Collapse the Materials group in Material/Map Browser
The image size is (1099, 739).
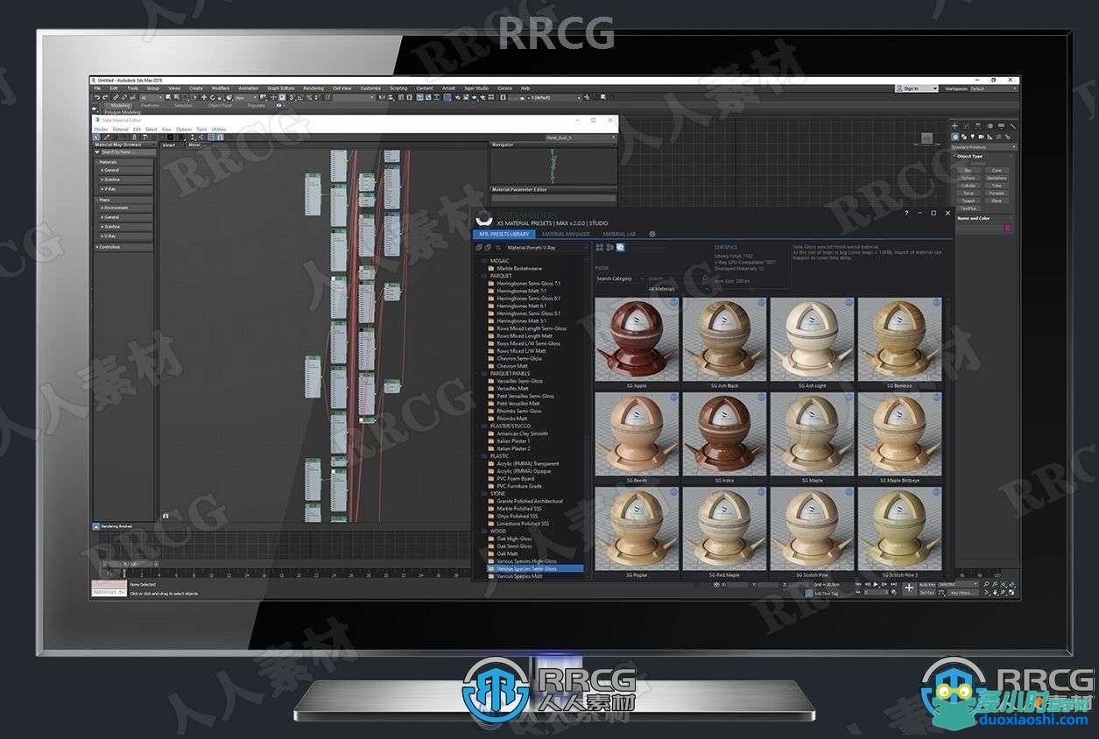[123, 161]
